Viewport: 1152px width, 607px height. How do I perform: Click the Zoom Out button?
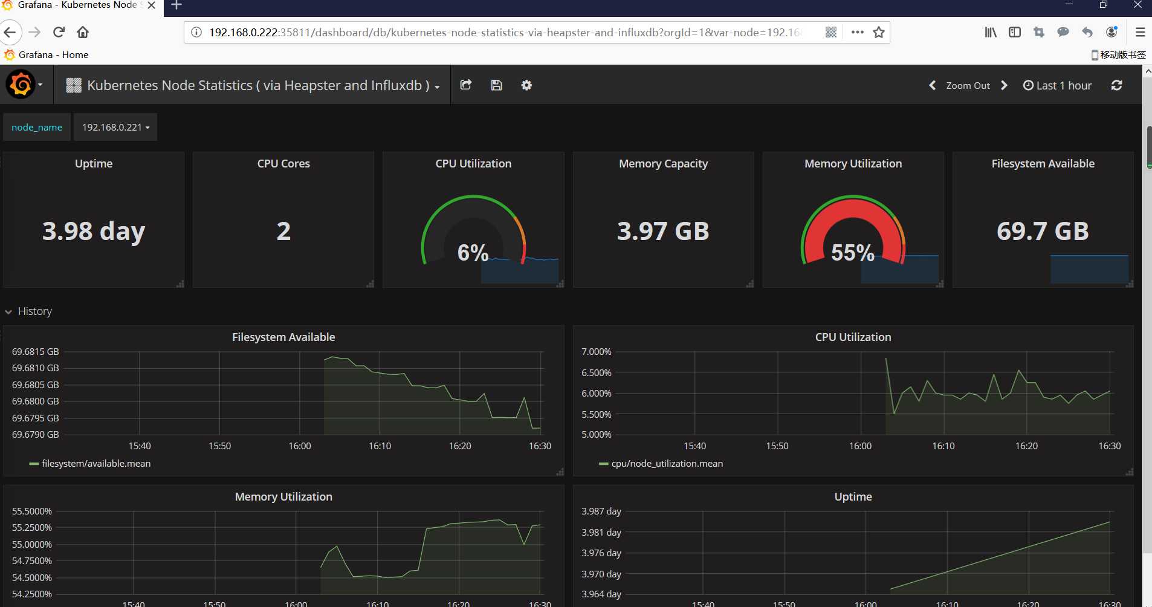pyautogui.click(x=968, y=85)
